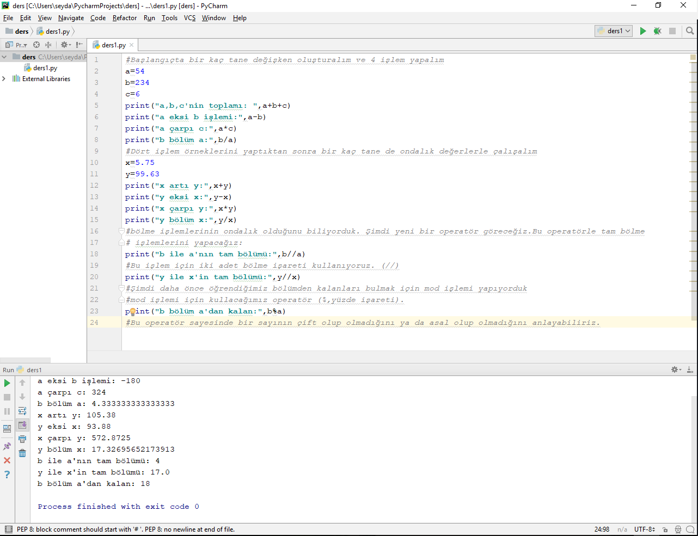Close the Run tab with the red X

7,460
